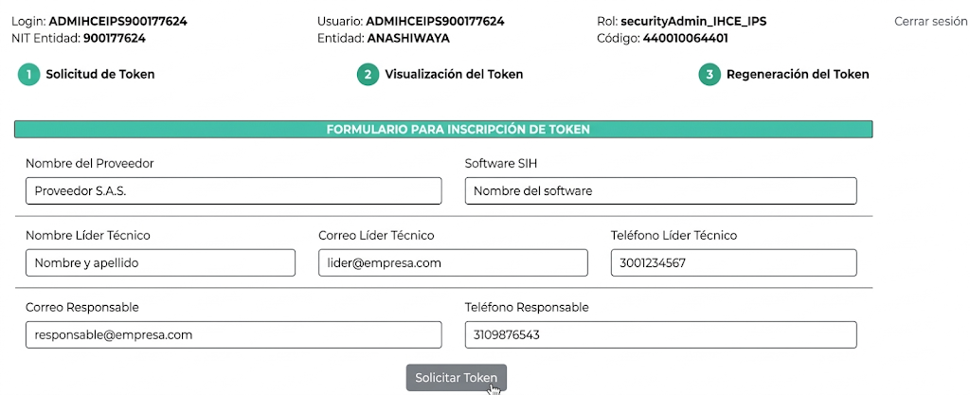
Task: Click the step 2 circle icon
Action: [368, 75]
